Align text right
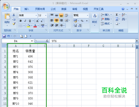The height and width of the screenshot is (107, 139). 61,20
